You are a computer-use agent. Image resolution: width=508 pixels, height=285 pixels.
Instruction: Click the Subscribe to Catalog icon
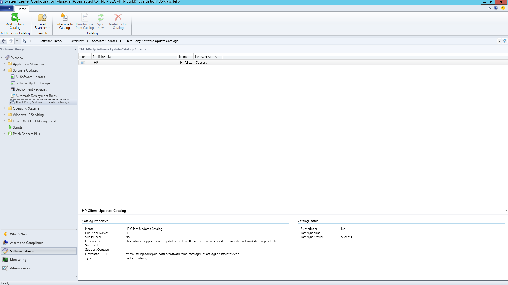tap(64, 18)
